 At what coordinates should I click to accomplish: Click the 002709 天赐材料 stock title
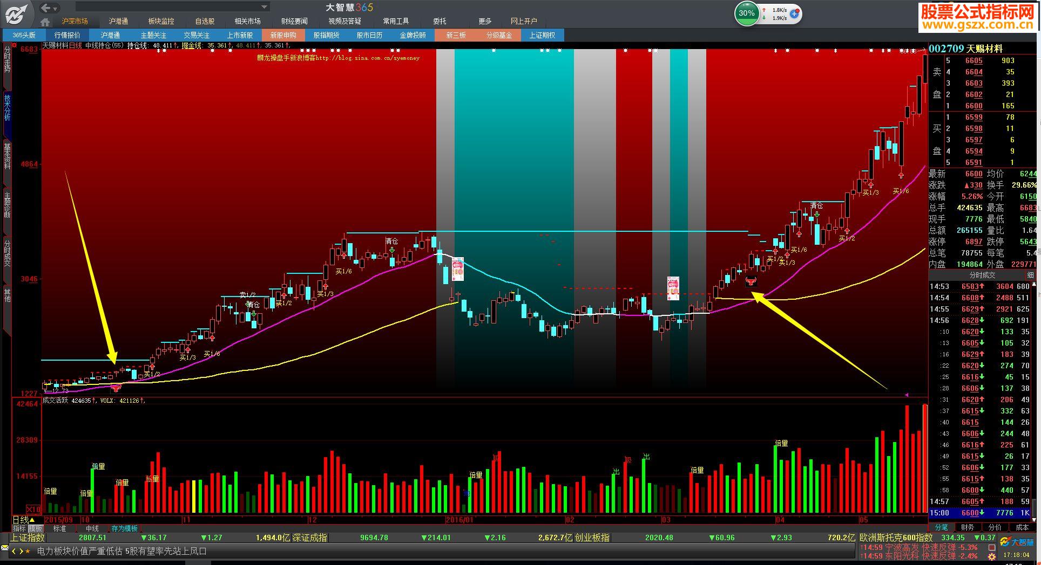pyautogui.click(x=966, y=49)
